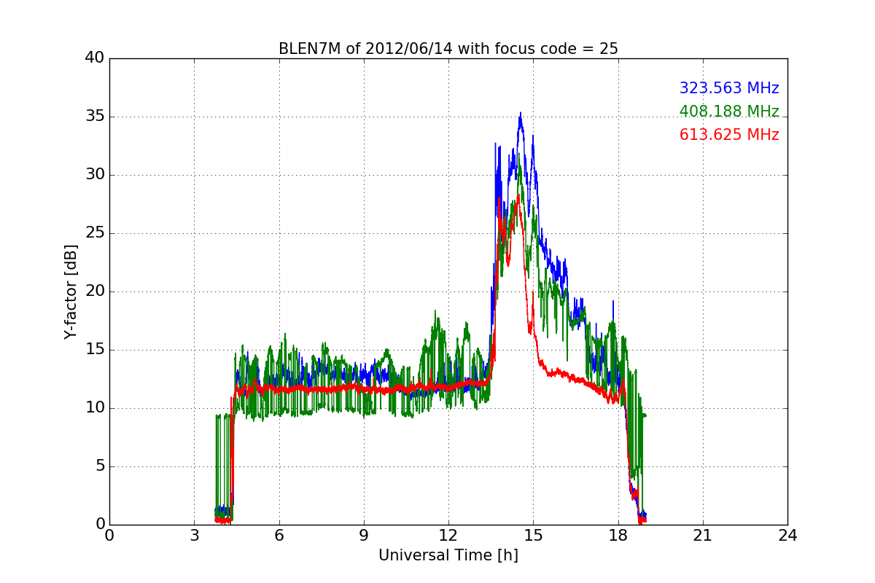Image resolution: width=875 pixels, height=583 pixels.
Task: Click the blue curve's highest peak near 35 dB
Action: [x=520, y=114]
